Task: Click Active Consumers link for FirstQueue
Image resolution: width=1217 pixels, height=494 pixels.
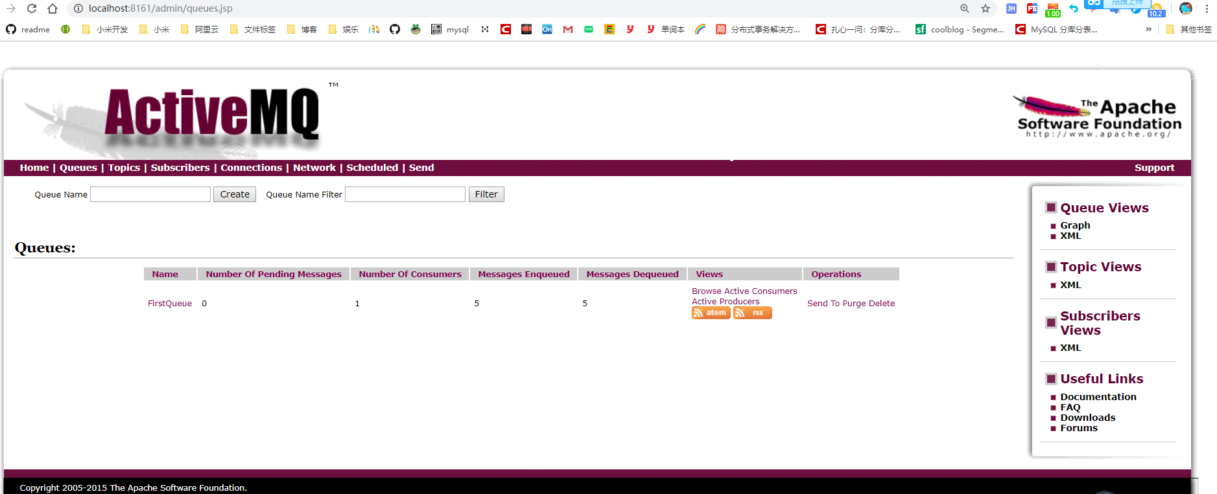Action: tap(761, 291)
